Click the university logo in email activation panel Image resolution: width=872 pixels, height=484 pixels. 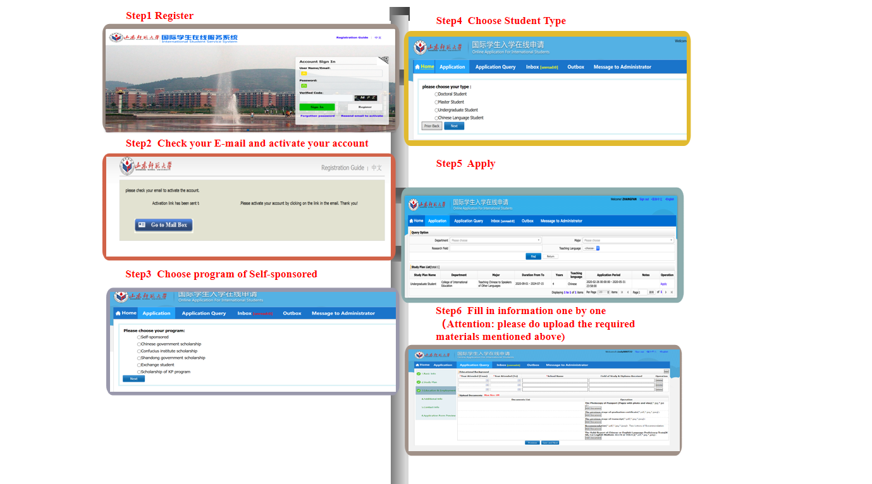pos(127,167)
